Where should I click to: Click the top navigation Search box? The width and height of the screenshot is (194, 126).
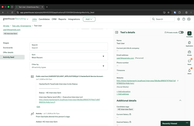point(162,19)
